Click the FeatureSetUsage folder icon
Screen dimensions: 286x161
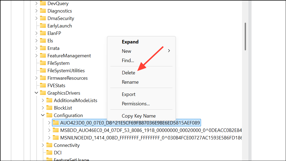[x=49, y=159]
